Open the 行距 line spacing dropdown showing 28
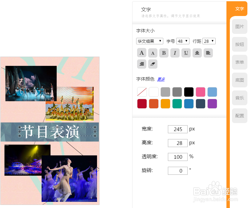The image size is (252, 208). tap(209, 41)
